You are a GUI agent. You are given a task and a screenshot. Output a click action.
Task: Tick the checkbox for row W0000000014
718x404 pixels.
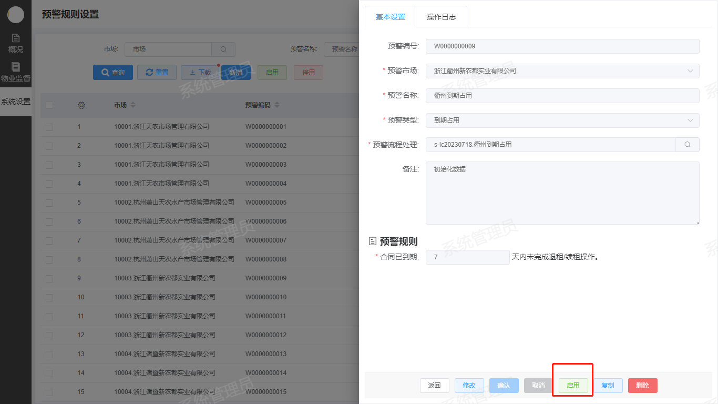[x=49, y=373]
